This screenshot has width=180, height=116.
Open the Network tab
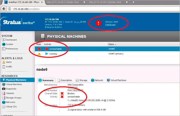97,80
